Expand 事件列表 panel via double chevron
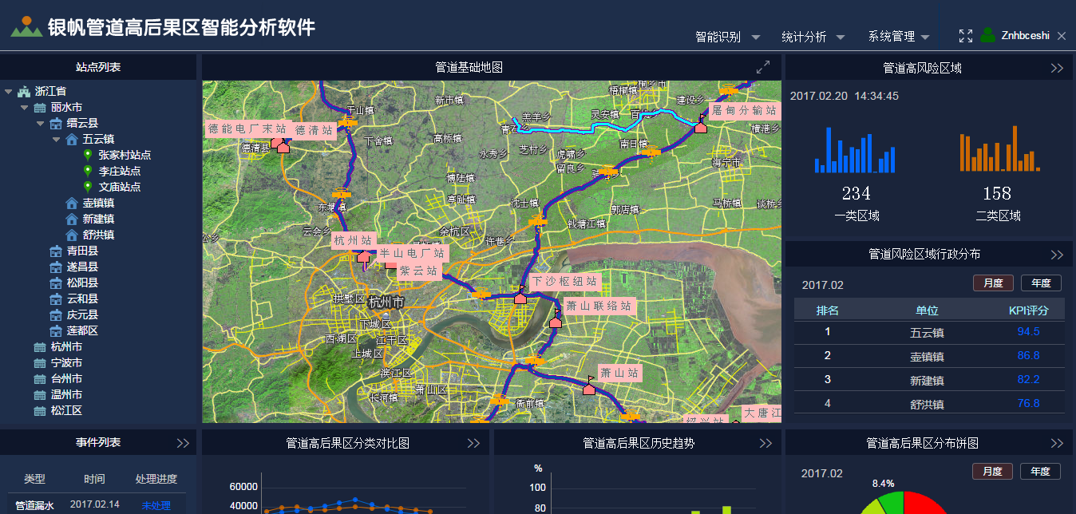This screenshot has height=514, width=1076. [x=183, y=443]
